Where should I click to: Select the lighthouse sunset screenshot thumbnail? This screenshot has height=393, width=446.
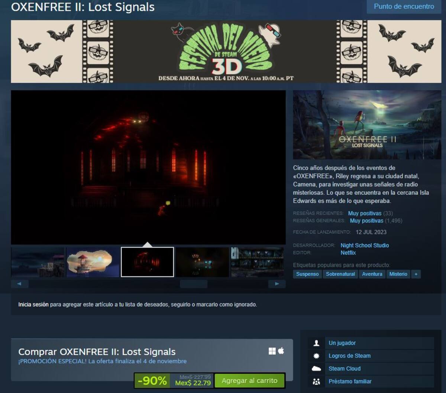pyautogui.click(x=93, y=262)
